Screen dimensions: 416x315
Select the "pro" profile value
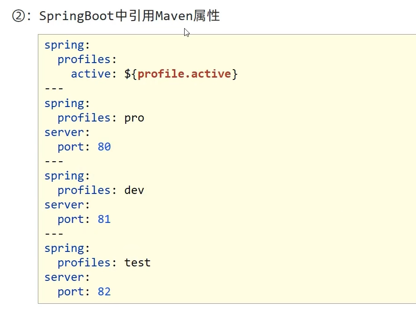134,118
